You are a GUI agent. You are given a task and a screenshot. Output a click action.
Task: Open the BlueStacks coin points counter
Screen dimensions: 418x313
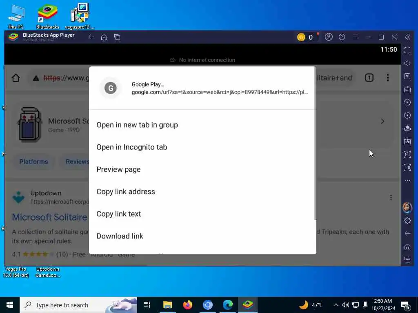pos(305,37)
